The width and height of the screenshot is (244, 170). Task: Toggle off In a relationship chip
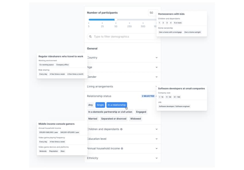117,105
